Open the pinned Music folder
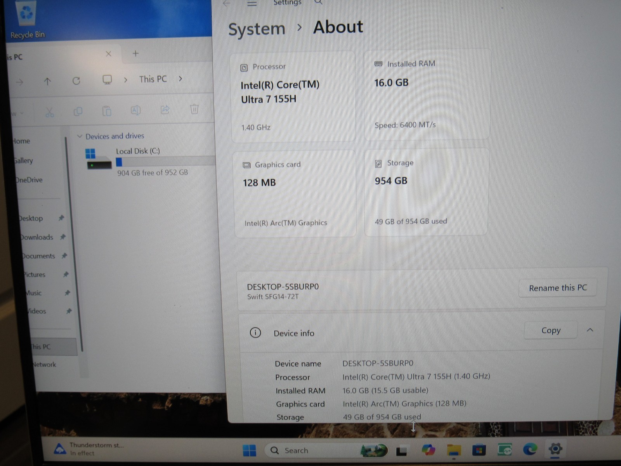The height and width of the screenshot is (466, 621). [34, 293]
